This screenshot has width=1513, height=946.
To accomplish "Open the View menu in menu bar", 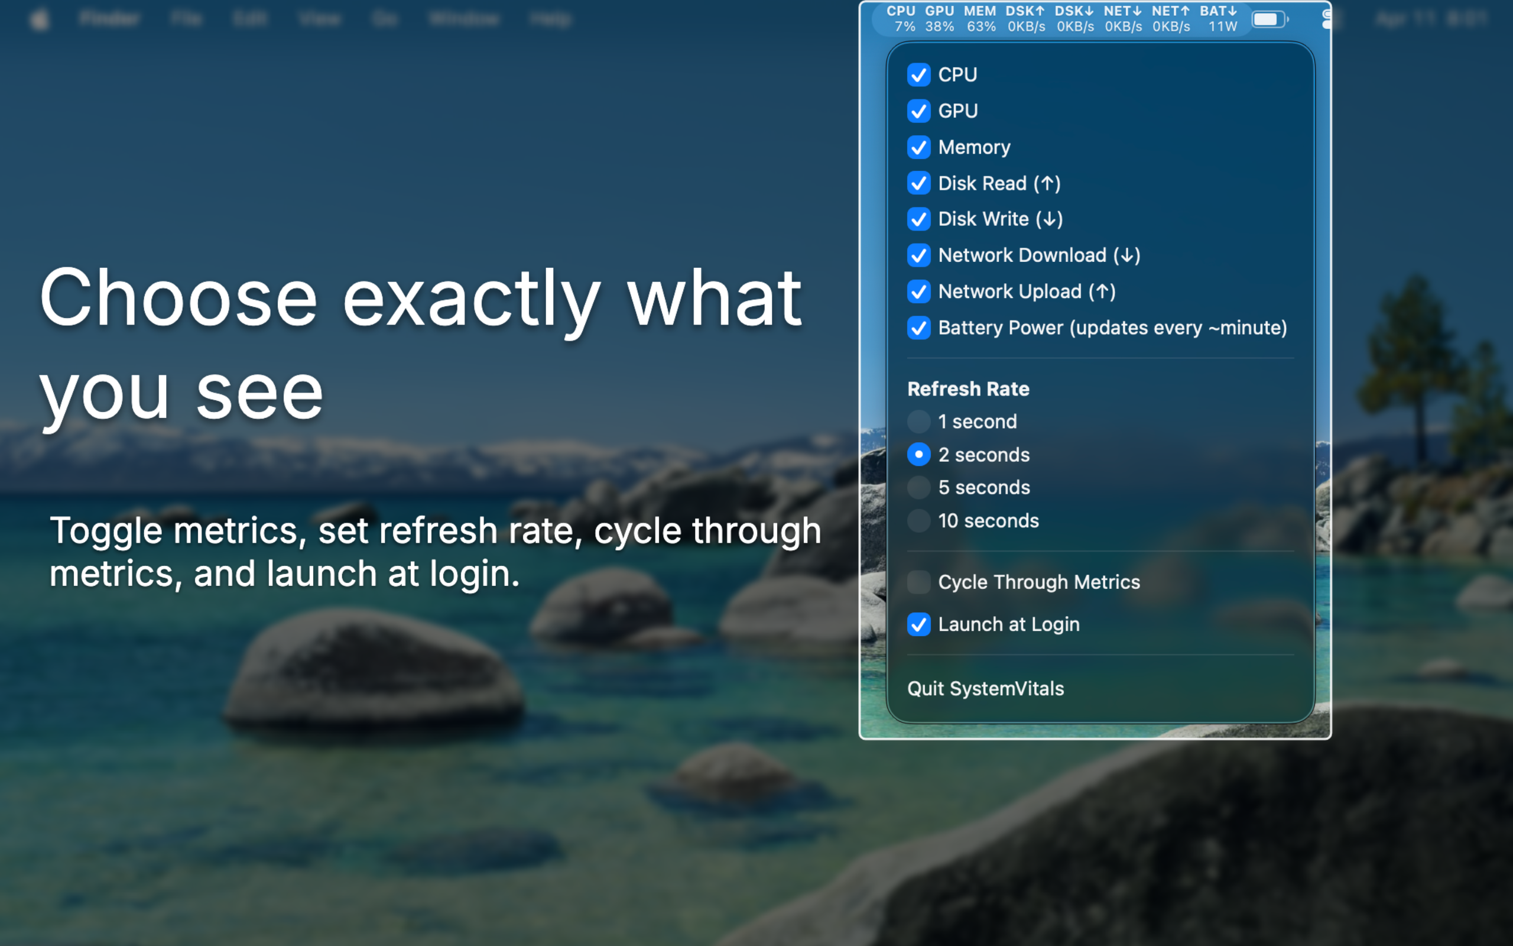I will click(320, 19).
